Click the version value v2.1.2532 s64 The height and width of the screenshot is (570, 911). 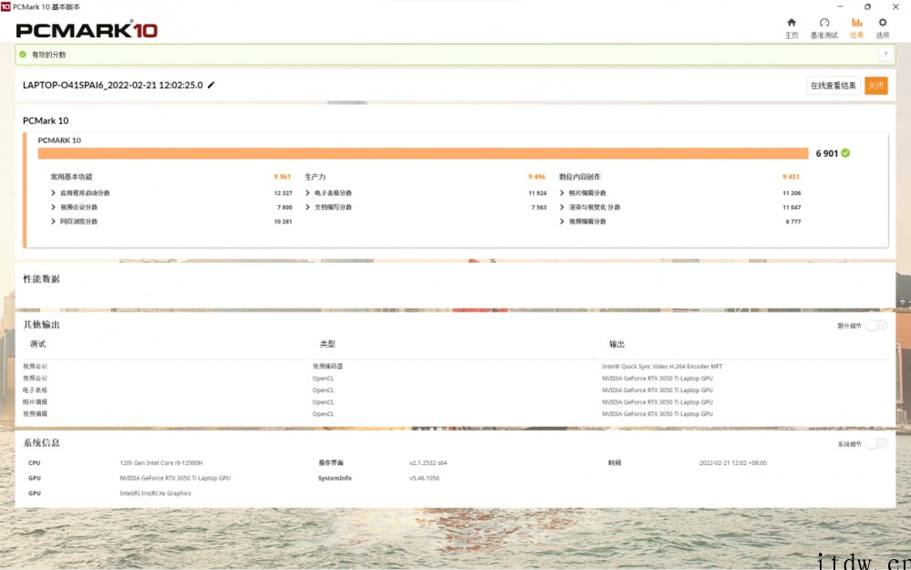[x=428, y=463]
